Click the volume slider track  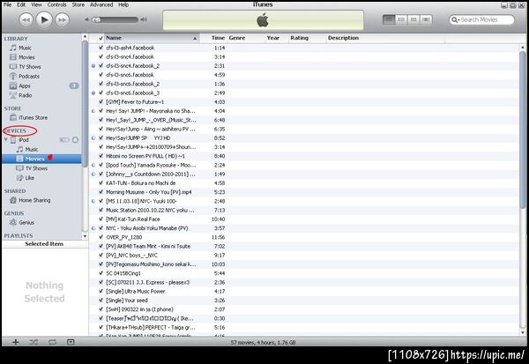coord(116,20)
